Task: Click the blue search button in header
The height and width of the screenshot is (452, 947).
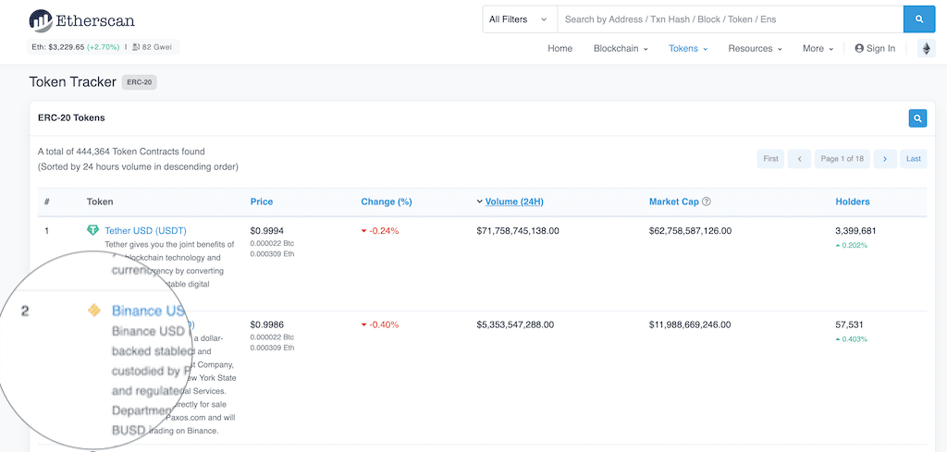Action: coord(919,19)
